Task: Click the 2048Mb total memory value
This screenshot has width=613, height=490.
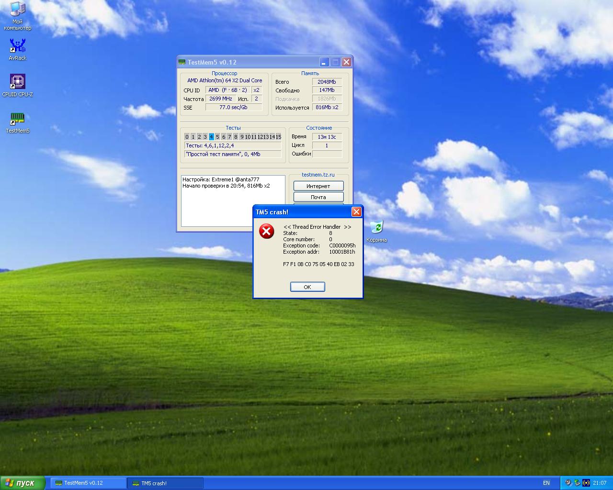Action: point(327,82)
